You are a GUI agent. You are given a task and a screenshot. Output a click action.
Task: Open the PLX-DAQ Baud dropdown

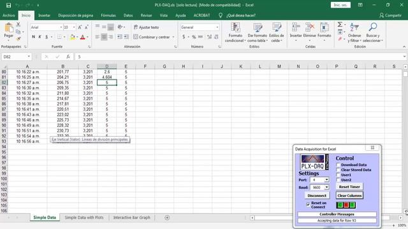[x=326, y=187]
